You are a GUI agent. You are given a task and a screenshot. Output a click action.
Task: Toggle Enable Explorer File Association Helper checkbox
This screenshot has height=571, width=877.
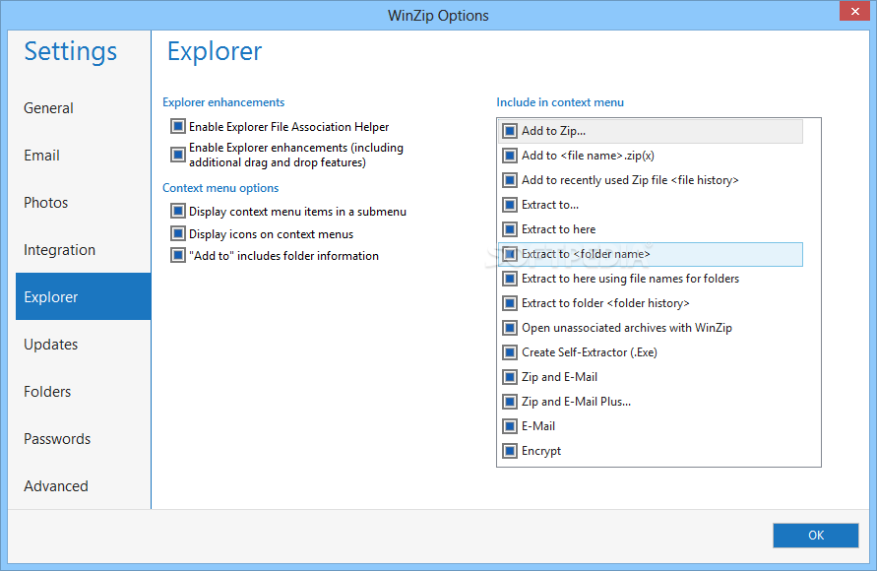coord(178,126)
